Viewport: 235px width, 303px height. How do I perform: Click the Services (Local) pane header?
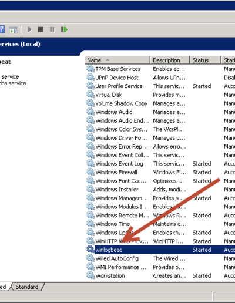tap(20, 44)
